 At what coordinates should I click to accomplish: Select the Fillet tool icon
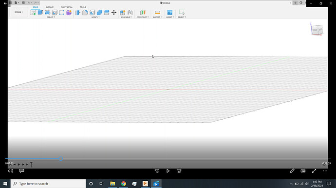pos(85,13)
